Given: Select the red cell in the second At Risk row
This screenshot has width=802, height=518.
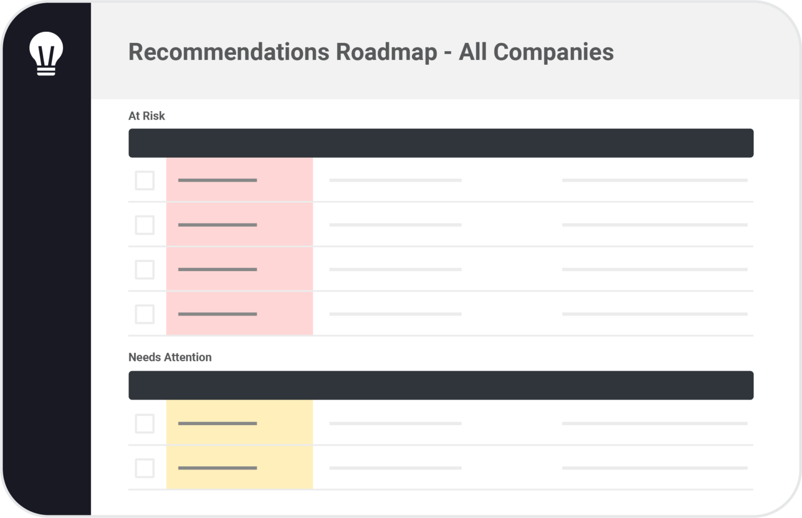Looking at the screenshot, I should click(239, 225).
